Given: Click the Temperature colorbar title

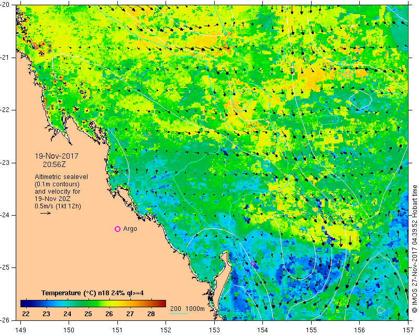Looking at the screenshot, I should click(x=93, y=293).
